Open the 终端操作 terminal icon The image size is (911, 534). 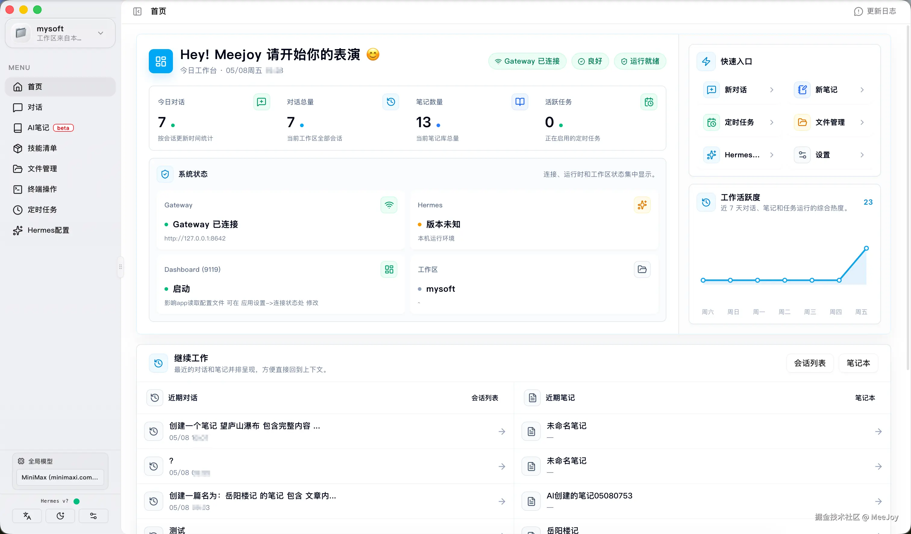[18, 189]
